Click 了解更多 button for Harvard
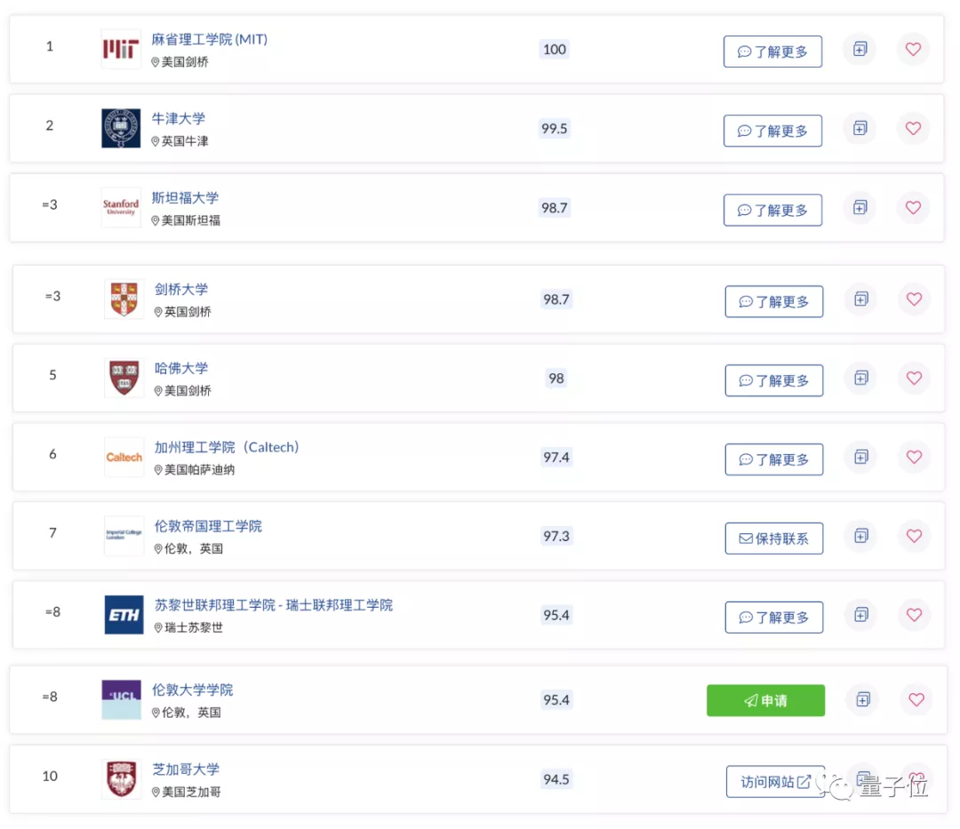The image size is (960, 829). [x=773, y=380]
